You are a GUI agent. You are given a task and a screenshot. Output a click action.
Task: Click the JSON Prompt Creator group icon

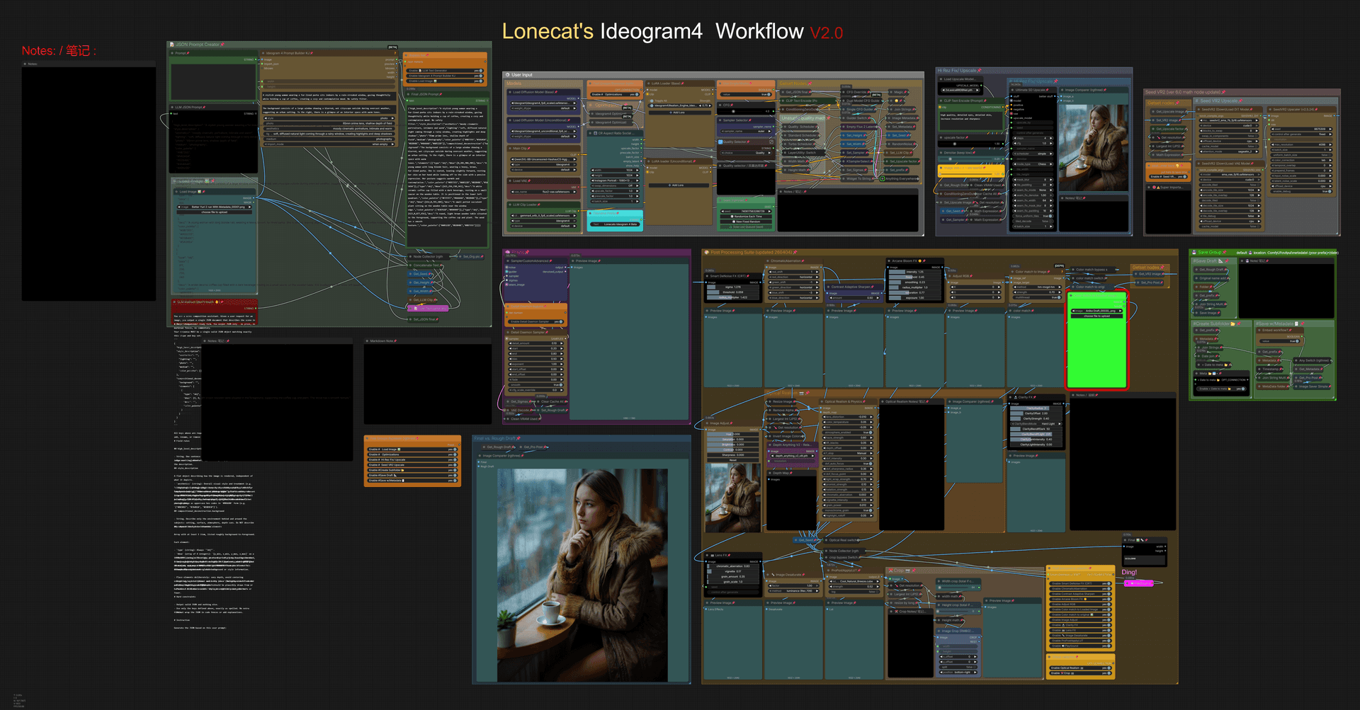(171, 45)
